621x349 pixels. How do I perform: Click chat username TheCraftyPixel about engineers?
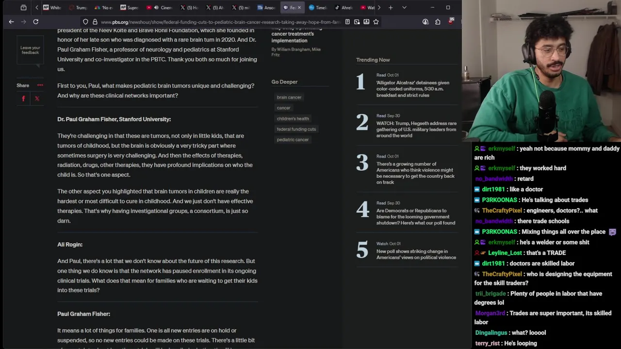point(502,211)
